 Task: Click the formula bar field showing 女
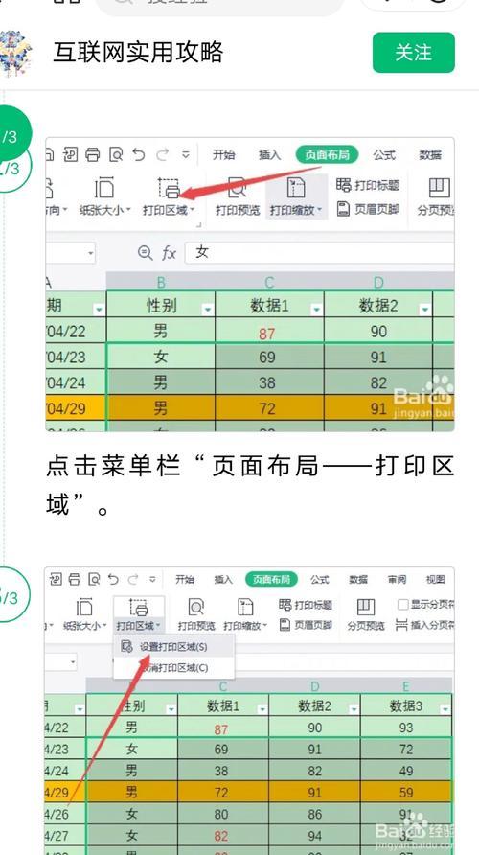tap(319, 253)
